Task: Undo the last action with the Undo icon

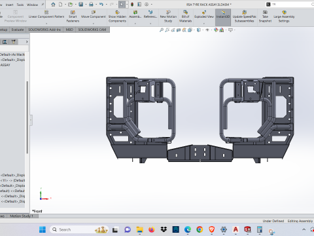Action: [101, 5]
